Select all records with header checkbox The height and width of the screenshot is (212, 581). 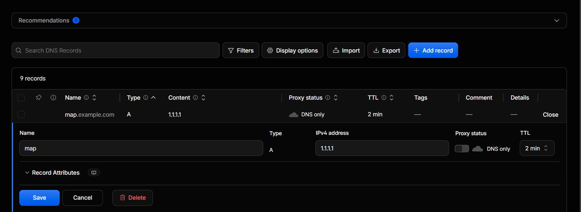click(21, 97)
